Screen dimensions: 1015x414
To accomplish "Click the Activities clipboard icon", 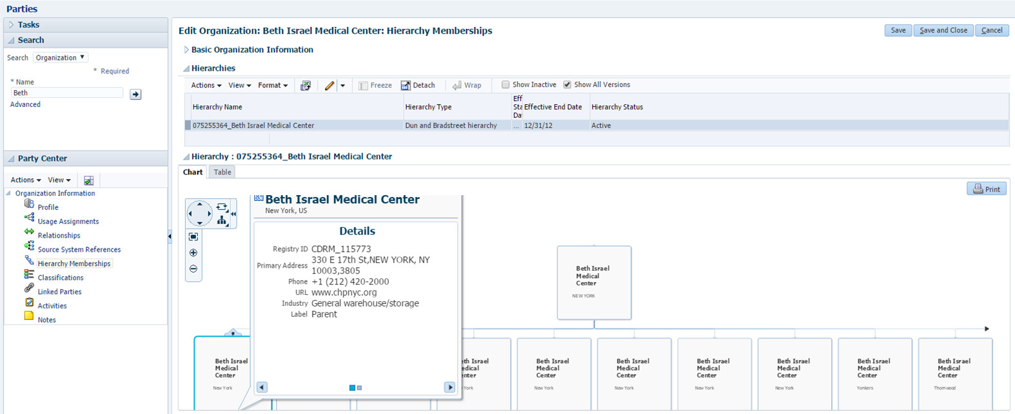I will coord(29,302).
